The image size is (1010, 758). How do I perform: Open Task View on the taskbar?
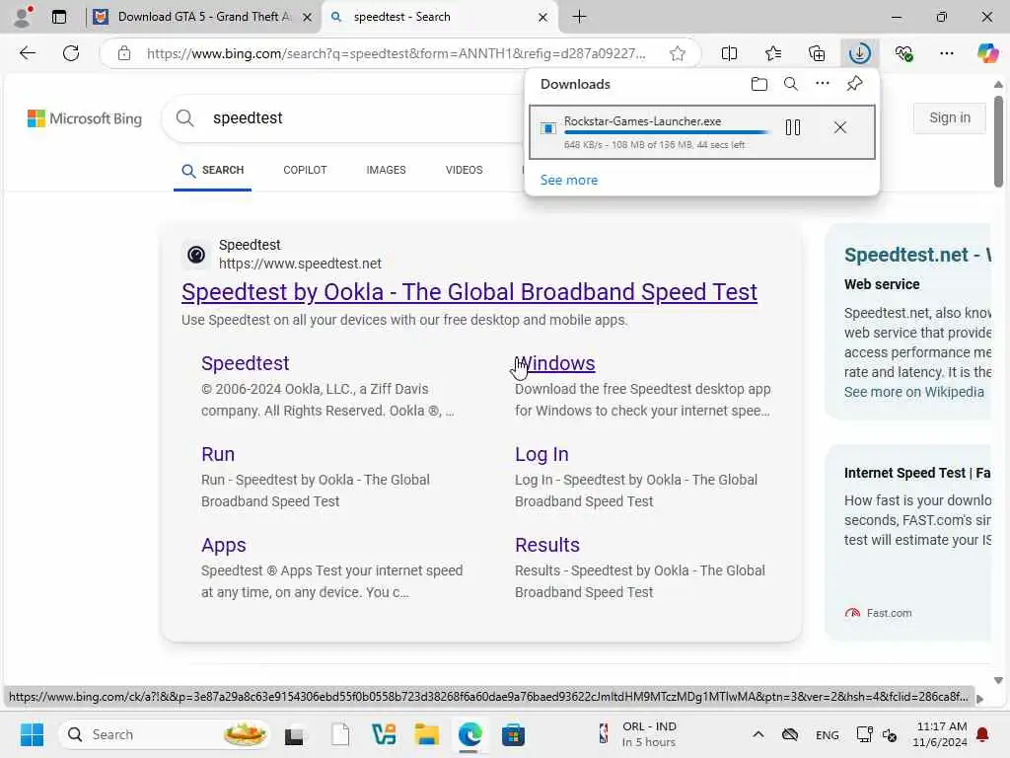(x=294, y=734)
